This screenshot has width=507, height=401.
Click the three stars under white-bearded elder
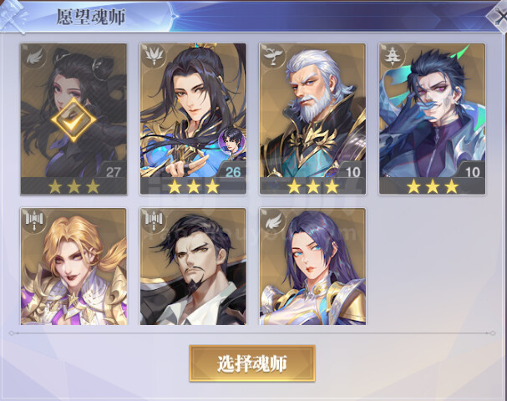pyautogui.click(x=312, y=186)
